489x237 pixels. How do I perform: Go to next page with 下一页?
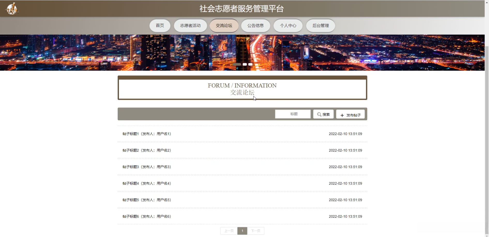click(x=256, y=231)
